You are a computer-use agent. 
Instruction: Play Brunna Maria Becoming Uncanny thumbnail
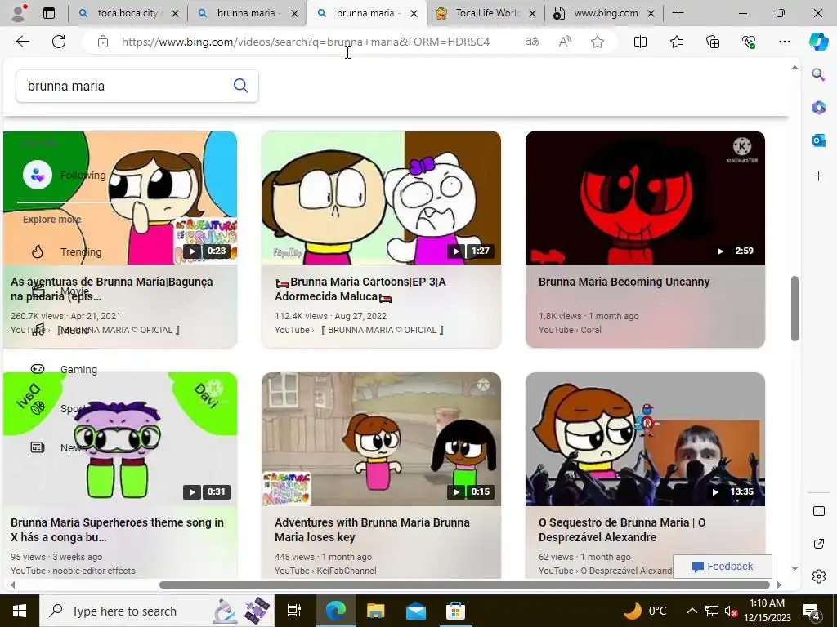click(645, 198)
